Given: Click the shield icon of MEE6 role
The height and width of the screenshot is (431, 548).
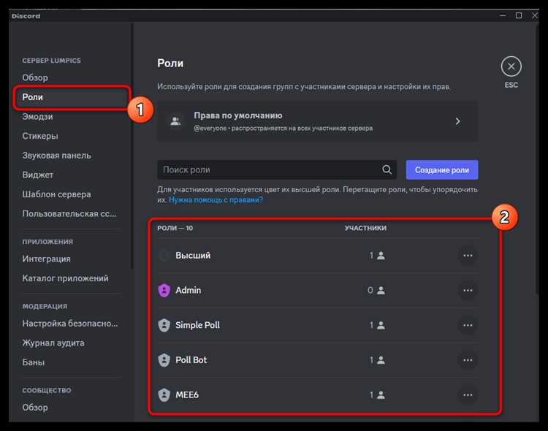Looking at the screenshot, I should (x=164, y=395).
